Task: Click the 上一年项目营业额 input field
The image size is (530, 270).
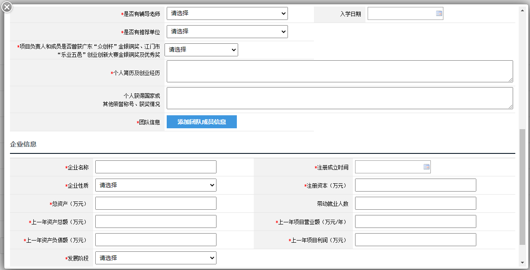Action: (x=416, y=221)
